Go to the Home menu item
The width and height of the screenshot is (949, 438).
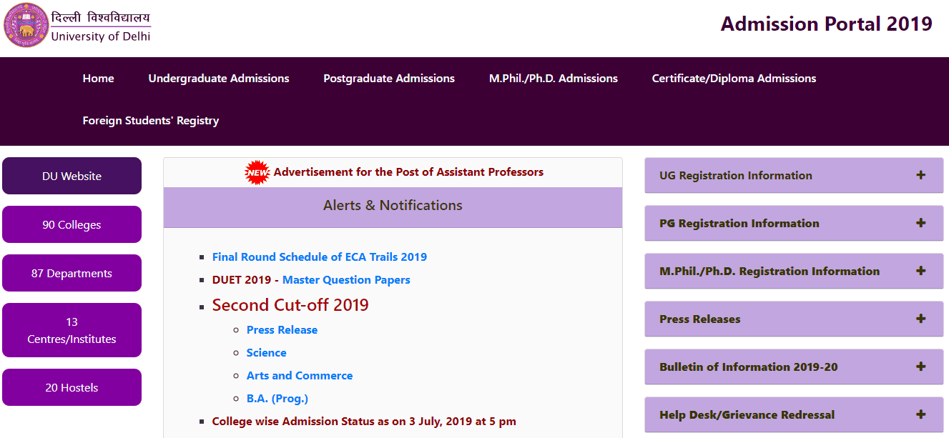(98, 79)
